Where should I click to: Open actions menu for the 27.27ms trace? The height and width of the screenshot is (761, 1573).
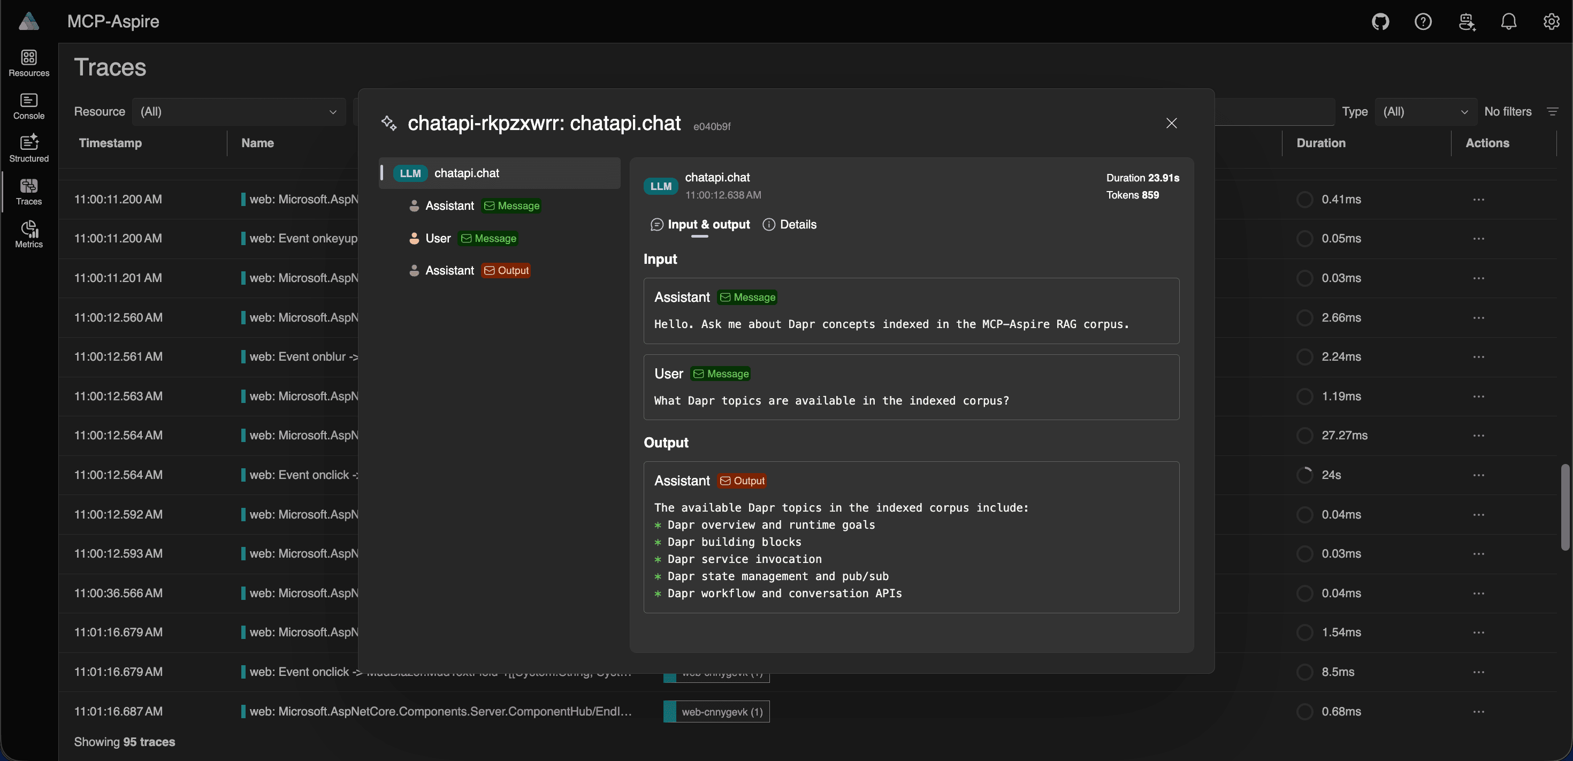[1478, 436]
